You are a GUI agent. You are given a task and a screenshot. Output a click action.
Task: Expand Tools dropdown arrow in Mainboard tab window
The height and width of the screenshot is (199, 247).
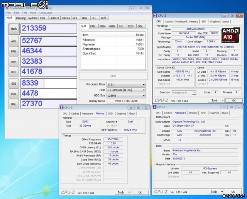222,192
